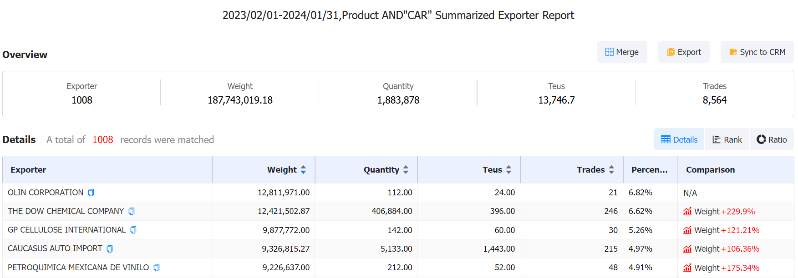Viewport: 798px width, 278px height.
Task: Copy PETROQUIMICA MEXICANA DE VINILO name
Action: tap(157, 268)
